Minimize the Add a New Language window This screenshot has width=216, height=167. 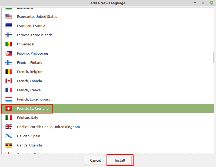point(195,3)
